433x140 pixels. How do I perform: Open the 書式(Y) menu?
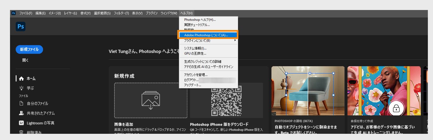point(85,13)
